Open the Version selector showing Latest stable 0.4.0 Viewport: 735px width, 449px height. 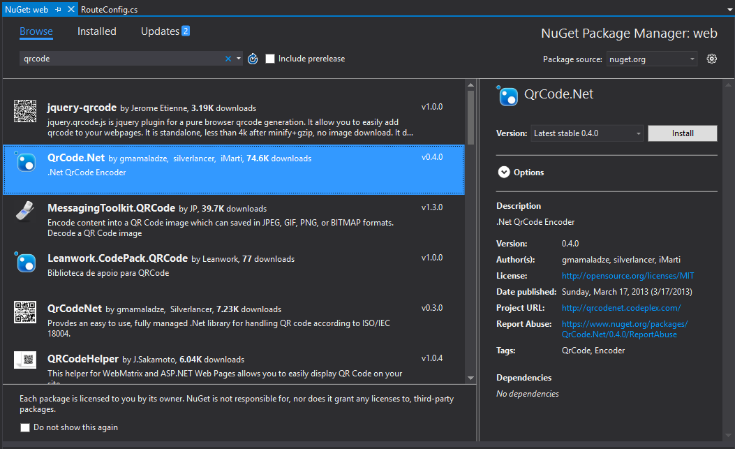586,133
